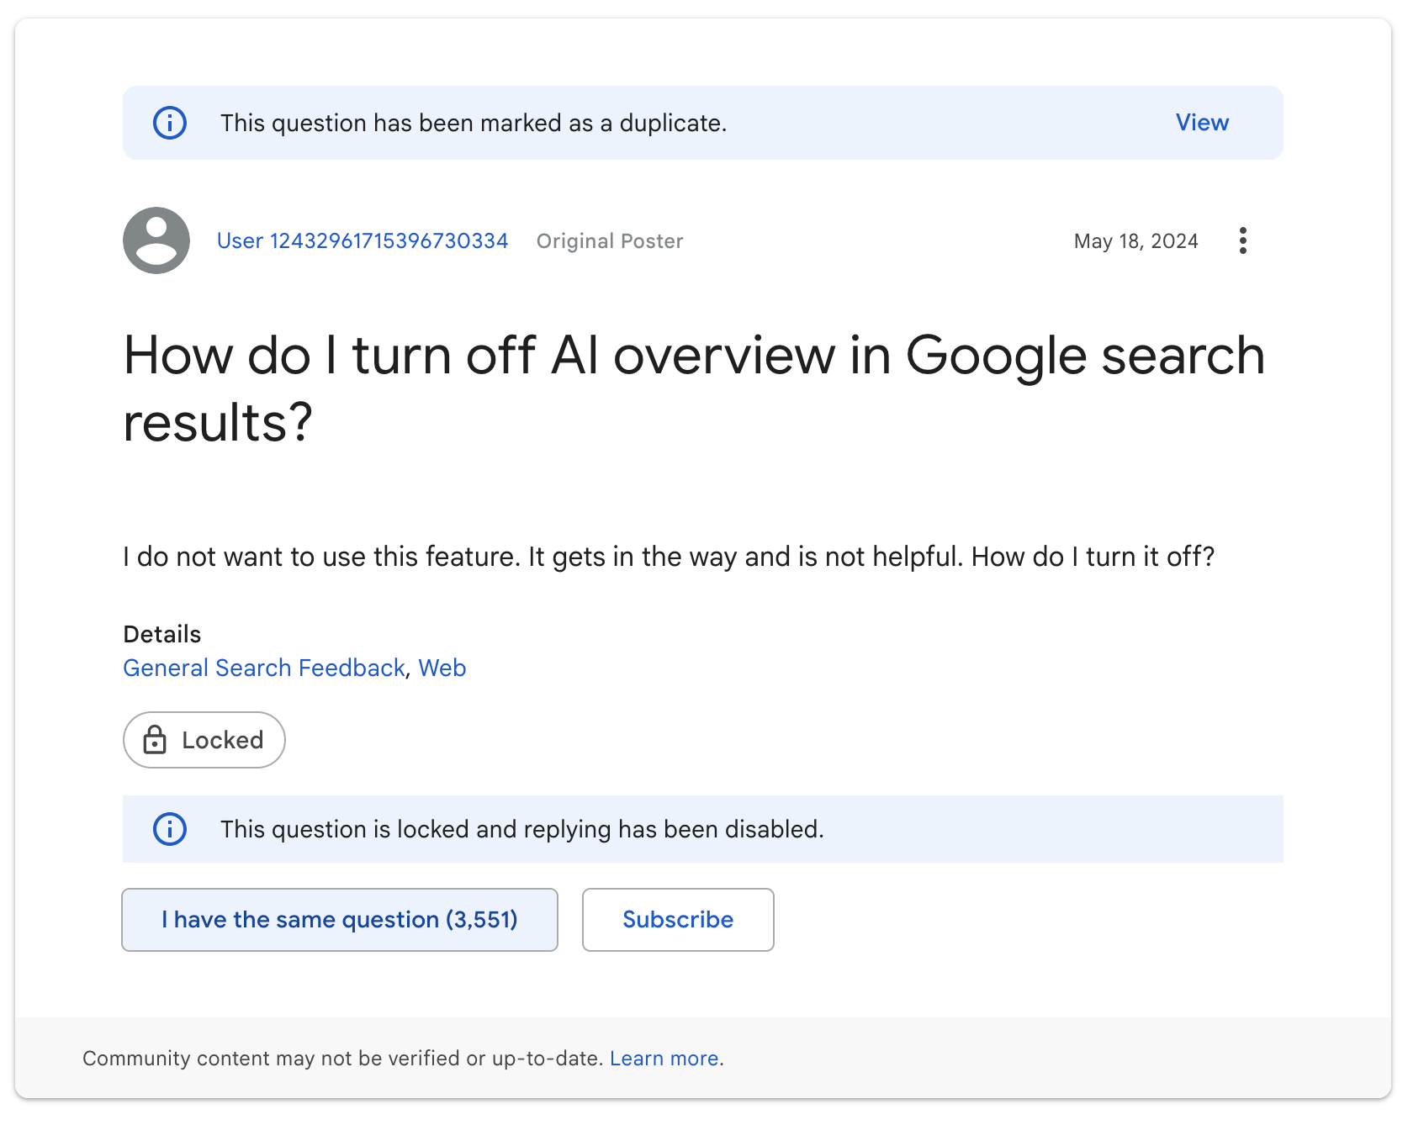Click info icon in locked question notice
The width and height of the screenshot is (1408, 1125).
(x=169, y=829)
